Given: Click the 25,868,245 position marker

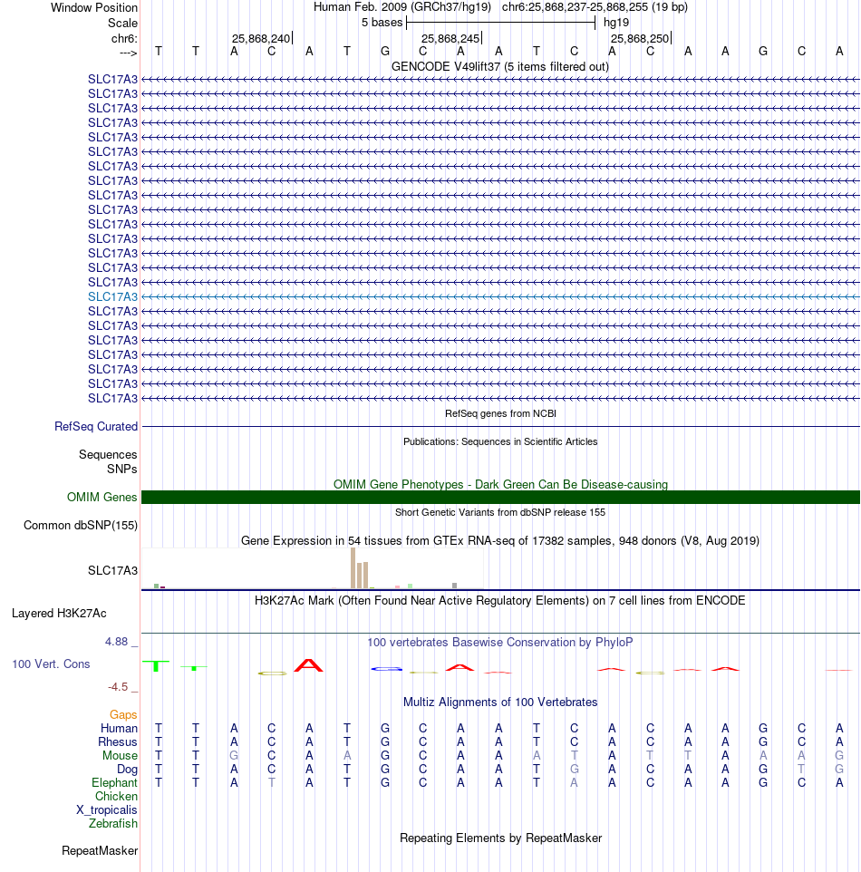Looking at the screenshot, I should (x=451, y=38).
